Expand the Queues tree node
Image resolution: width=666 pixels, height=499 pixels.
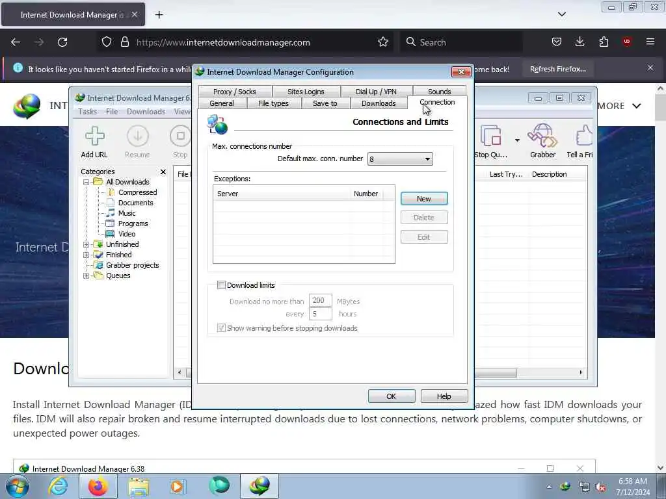[x=87, y=275]
